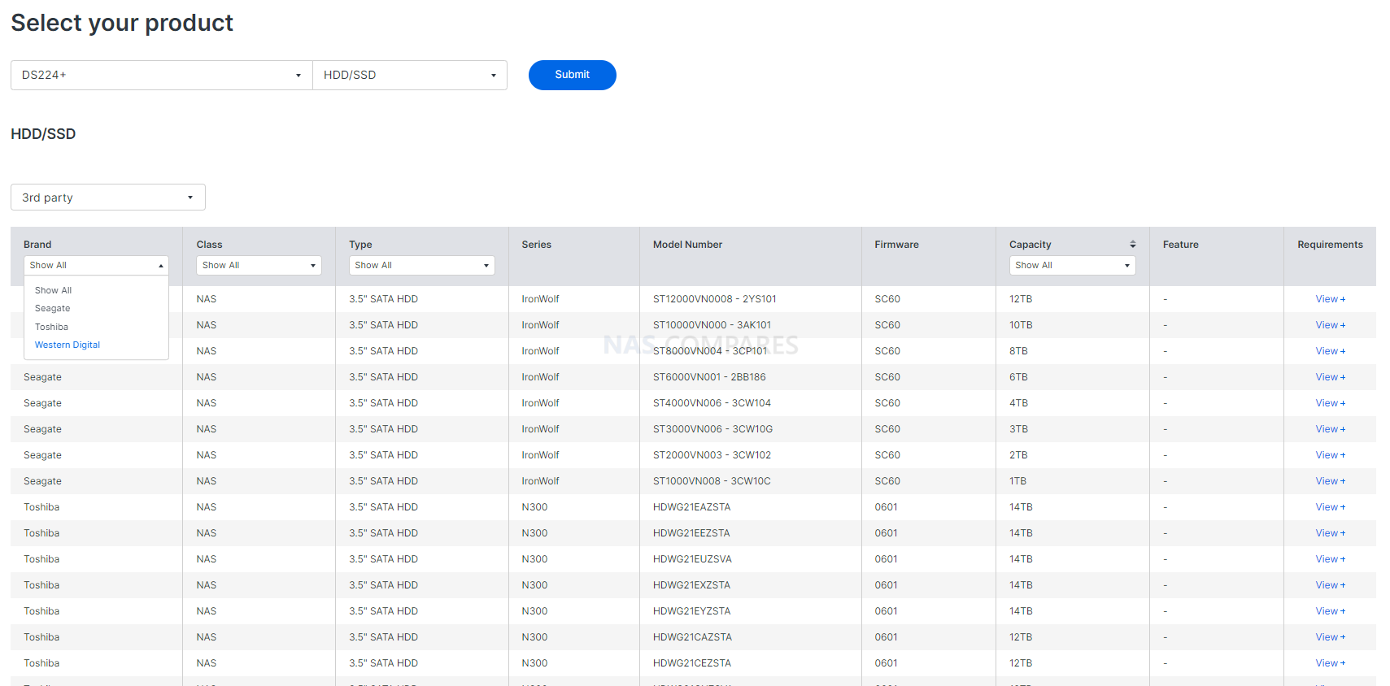Click the Requirements column header
The image size is (1390, 686).
tap(1330, 245)
